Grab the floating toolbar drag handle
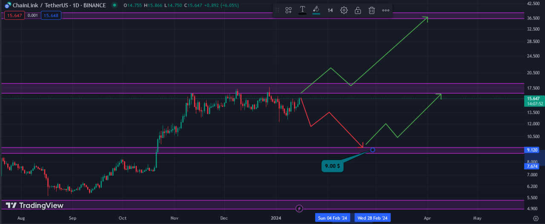545x224 pixels. [277, 10]
